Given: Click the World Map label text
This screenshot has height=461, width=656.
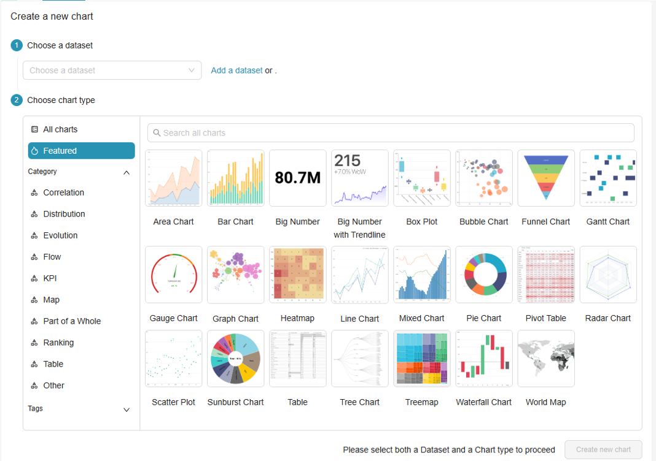Looking at the screenshot, I should click(x=546, y=402).
